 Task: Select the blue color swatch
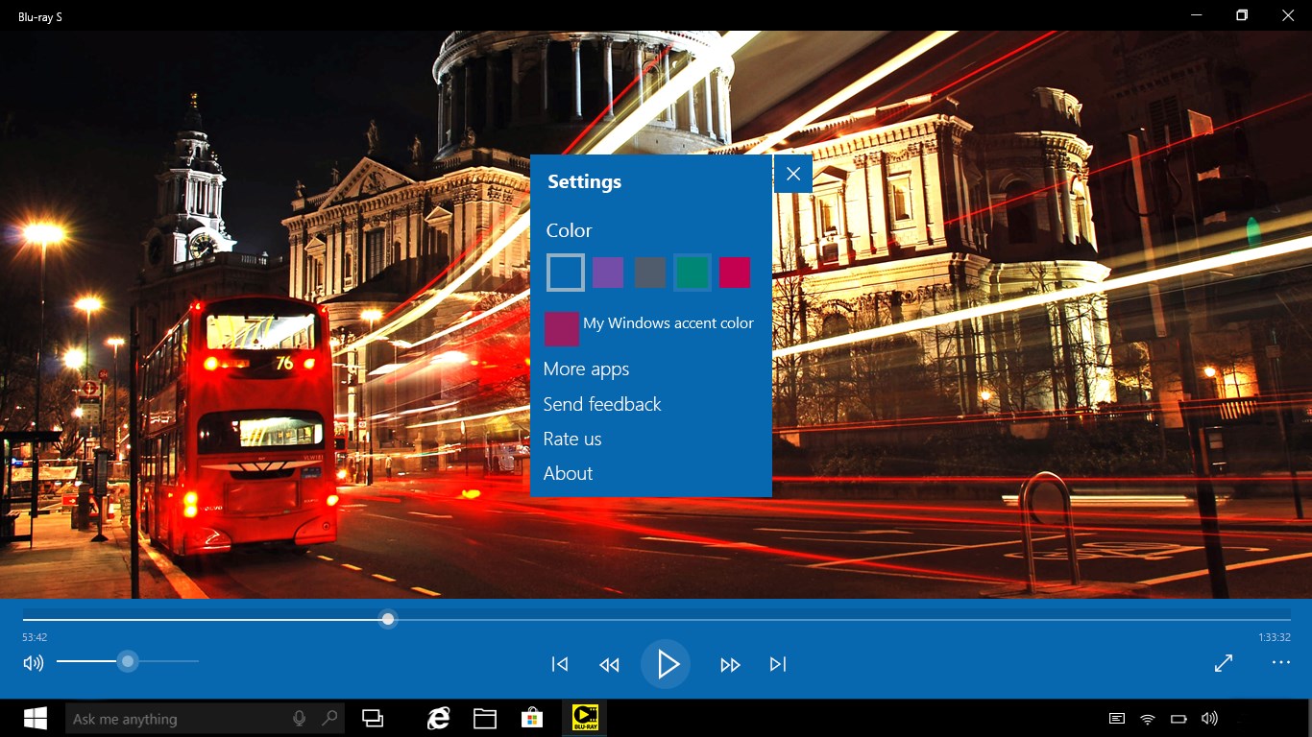(566, 273)
